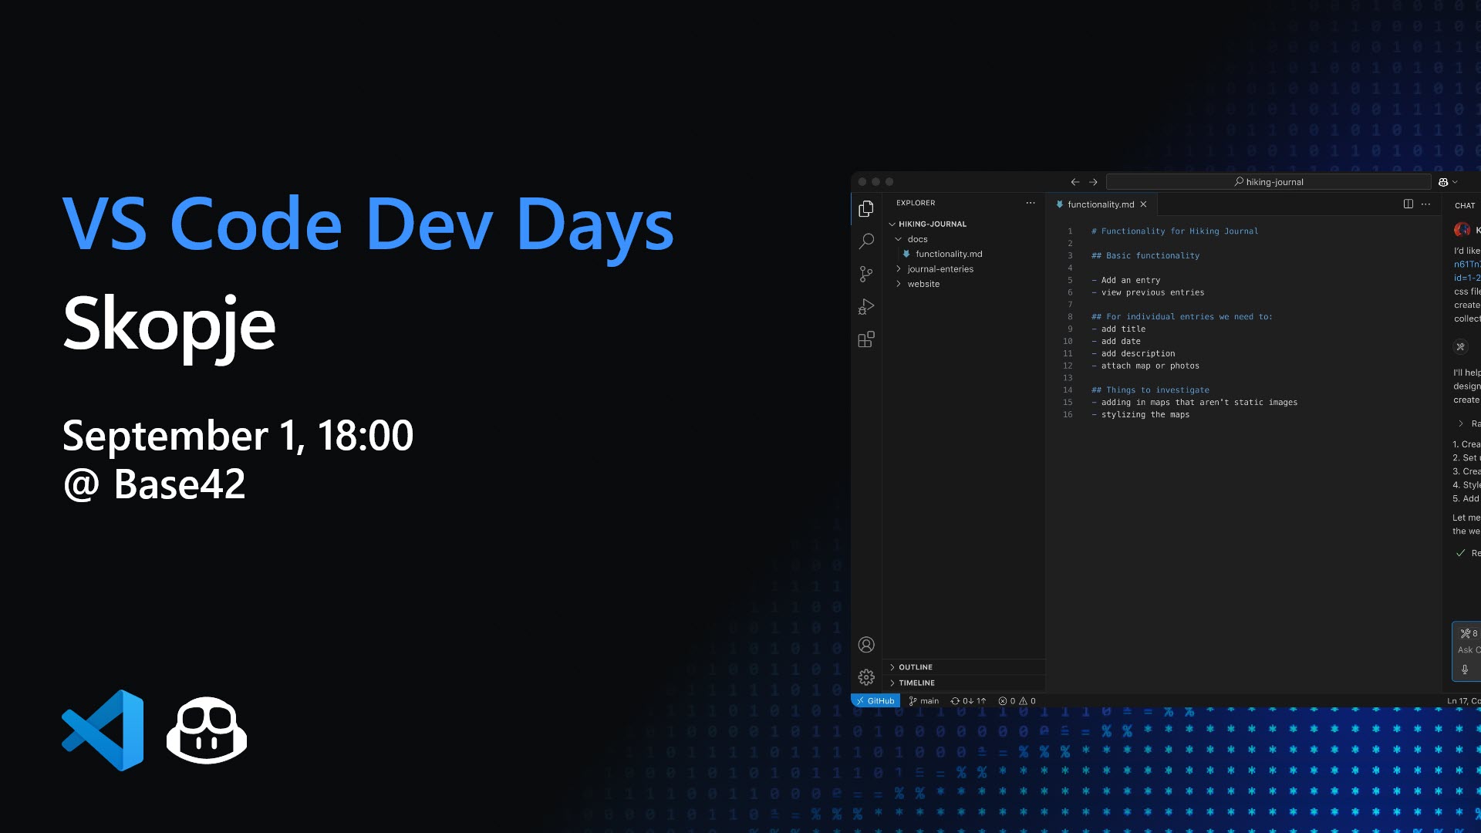This screenshot has width=1481, height=833.
Task: Click the '- add date' line
Action: [1116, 342]
